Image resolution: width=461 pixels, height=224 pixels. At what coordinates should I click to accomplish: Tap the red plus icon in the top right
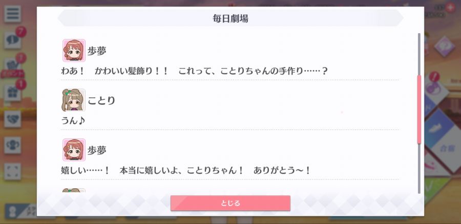coord(450,8)
